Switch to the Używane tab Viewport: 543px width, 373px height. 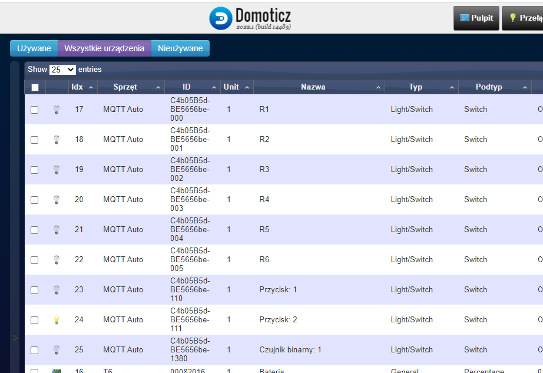(x=34, y=48)
